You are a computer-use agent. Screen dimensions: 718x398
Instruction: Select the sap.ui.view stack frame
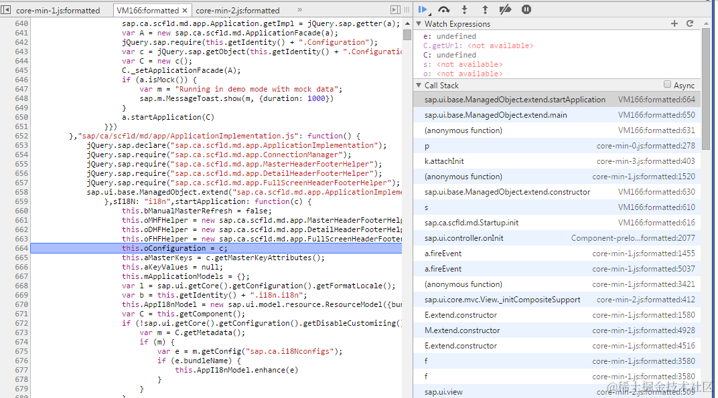[x=557, y=391]
